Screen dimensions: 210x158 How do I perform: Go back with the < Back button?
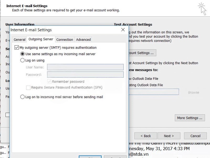pos(146,136)
